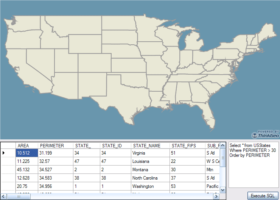Sort by the AREA column header
The height and width of the screenshot is (200, 280).
[27, 146]
